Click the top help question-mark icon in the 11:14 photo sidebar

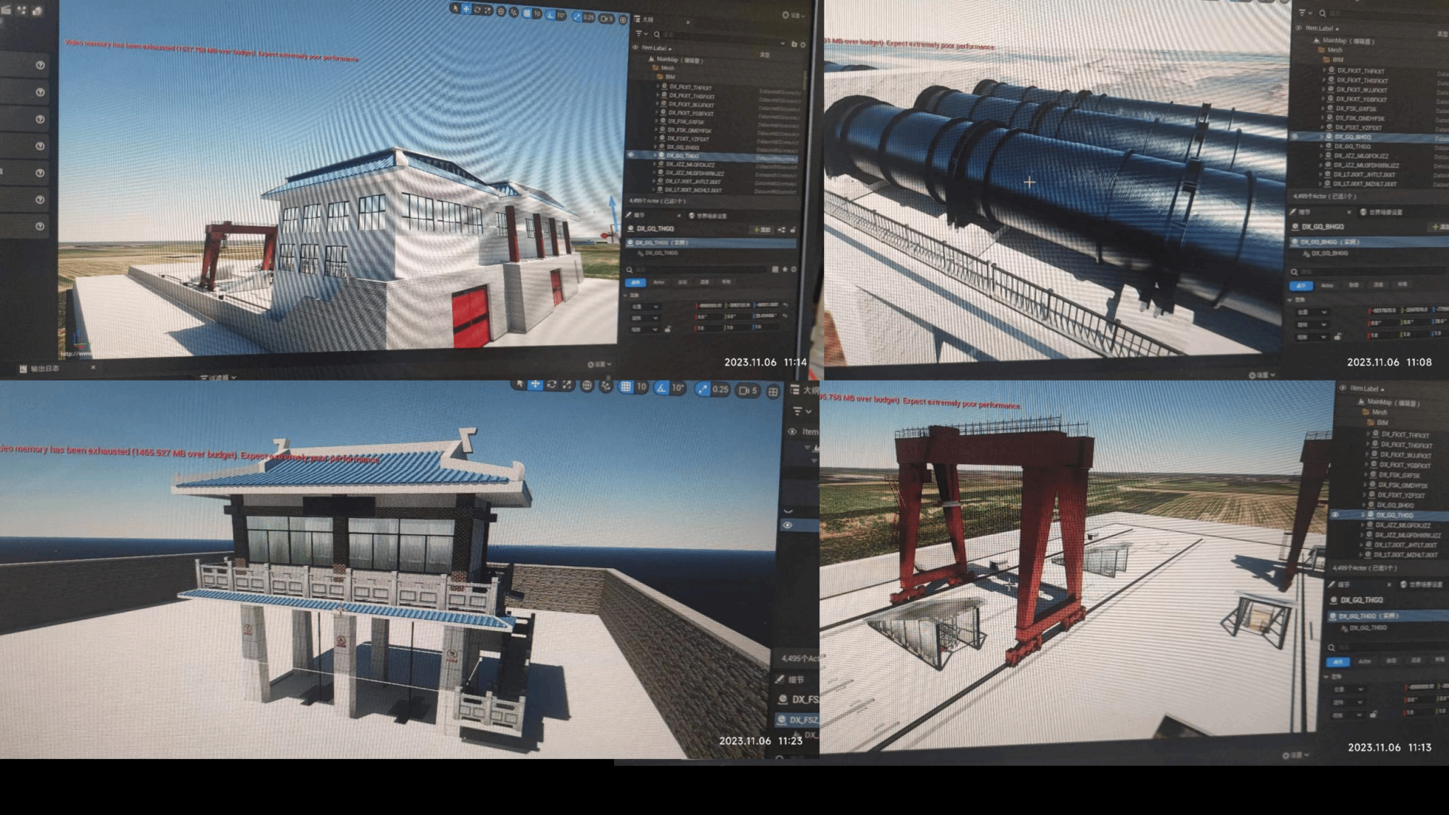pyautogui.click(x=40, y=64)
